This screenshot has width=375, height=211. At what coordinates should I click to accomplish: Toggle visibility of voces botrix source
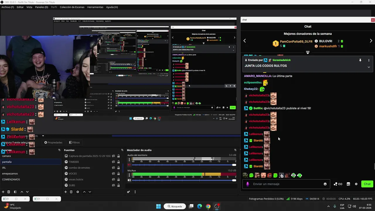[113, 179]
